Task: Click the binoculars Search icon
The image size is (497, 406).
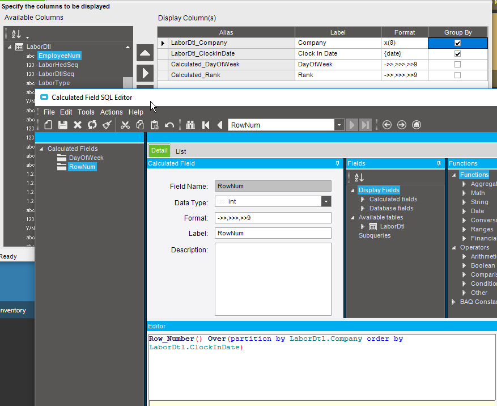Action: [190, 125]
